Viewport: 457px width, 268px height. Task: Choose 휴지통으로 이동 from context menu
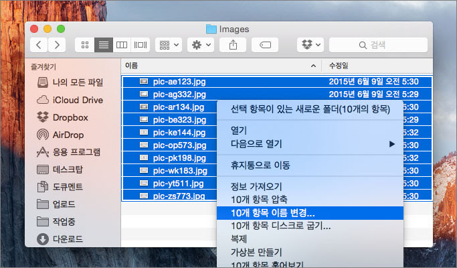pos(310,165)
